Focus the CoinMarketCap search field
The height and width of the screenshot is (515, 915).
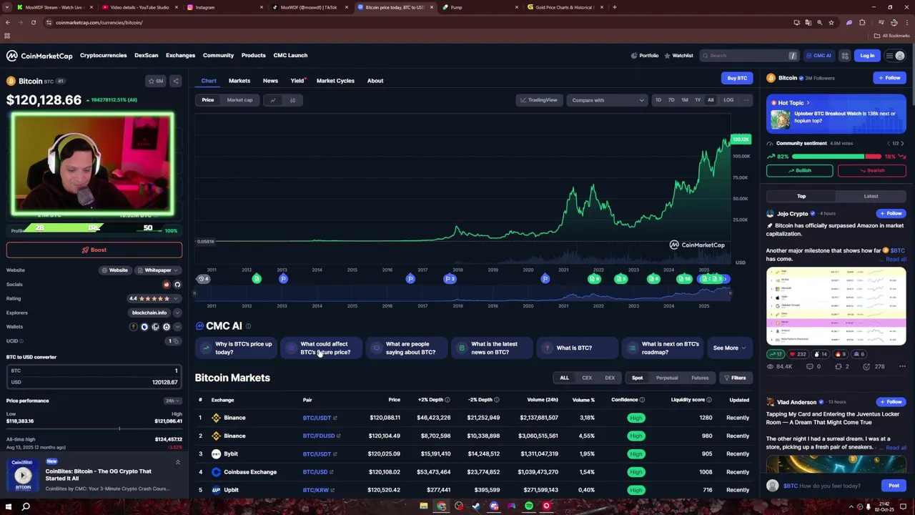tap(748, 56)
